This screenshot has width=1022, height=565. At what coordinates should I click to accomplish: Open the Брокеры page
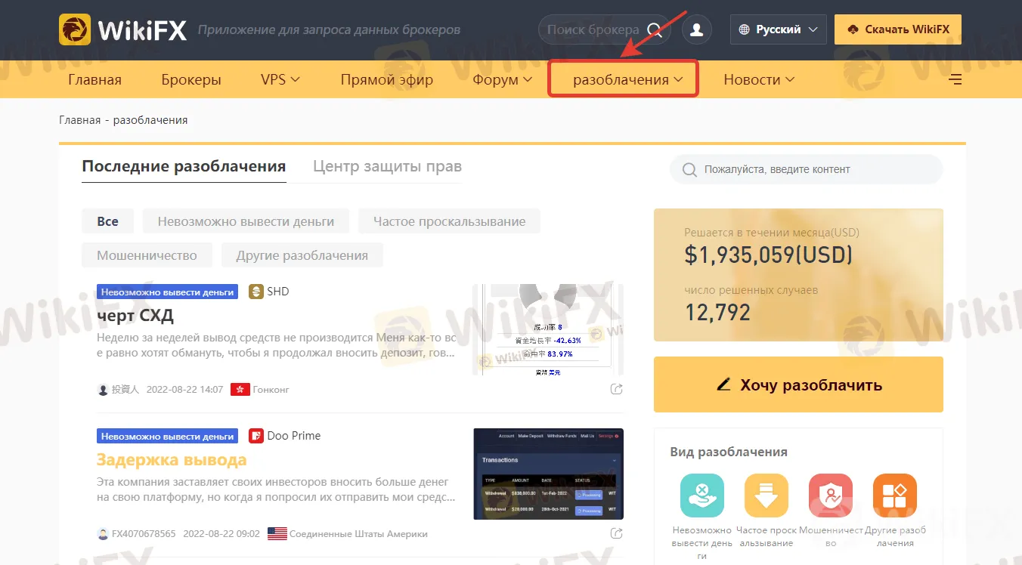[191, 79]
